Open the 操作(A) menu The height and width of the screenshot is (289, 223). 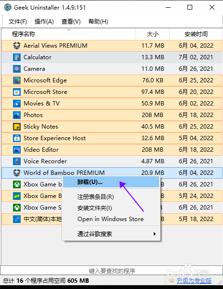pos(44,22)
